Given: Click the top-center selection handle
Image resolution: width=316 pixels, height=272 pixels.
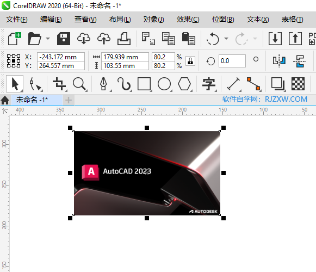Looking at the screenshot, I should click(x=147, y=128).
